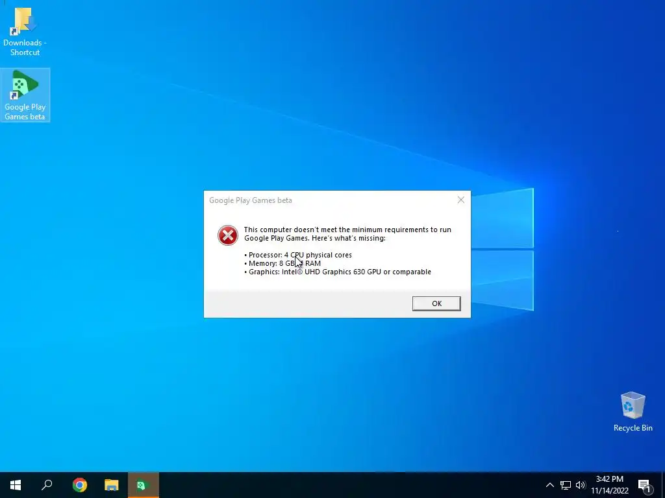Open the Windows Start menu
Image resolution: width=665 pixels, height=498 pixels.
[16, 485]
